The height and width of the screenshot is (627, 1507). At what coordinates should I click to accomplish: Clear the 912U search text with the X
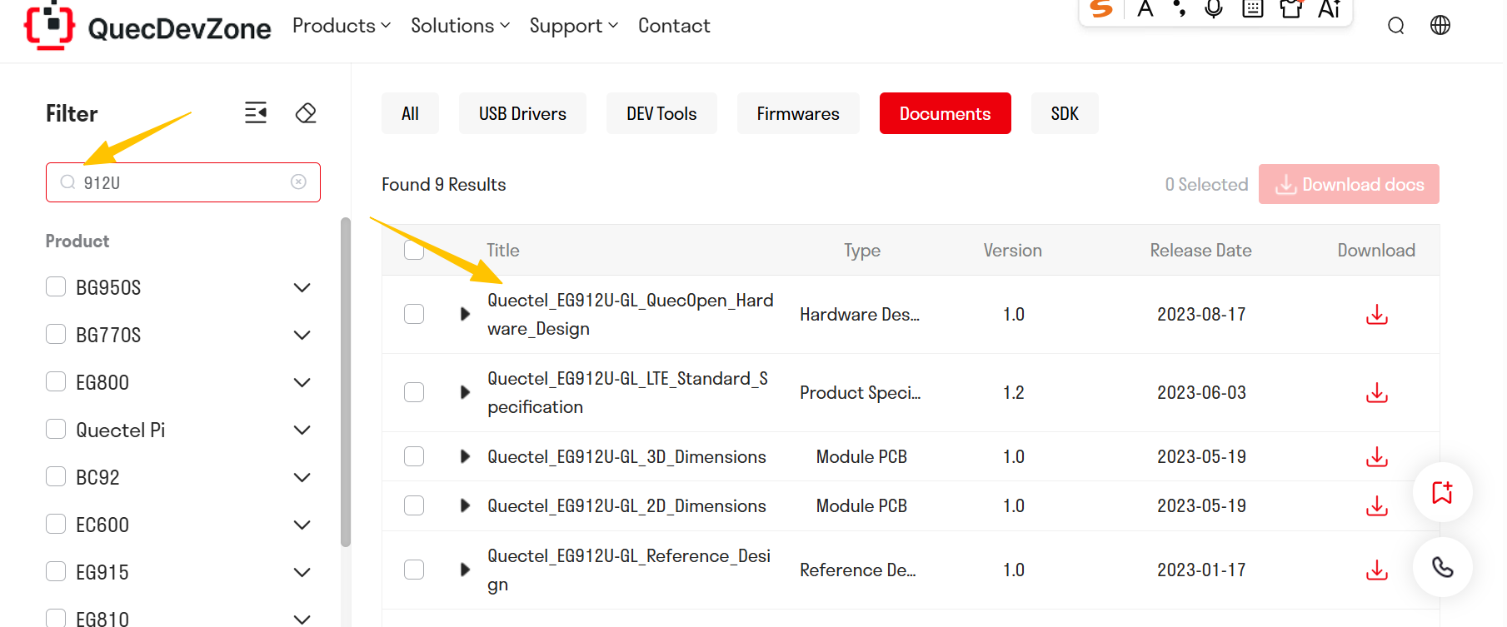[298, 182]
